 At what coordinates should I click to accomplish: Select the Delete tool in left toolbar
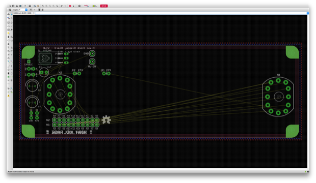pyautogui.click(x=8, y=37)
